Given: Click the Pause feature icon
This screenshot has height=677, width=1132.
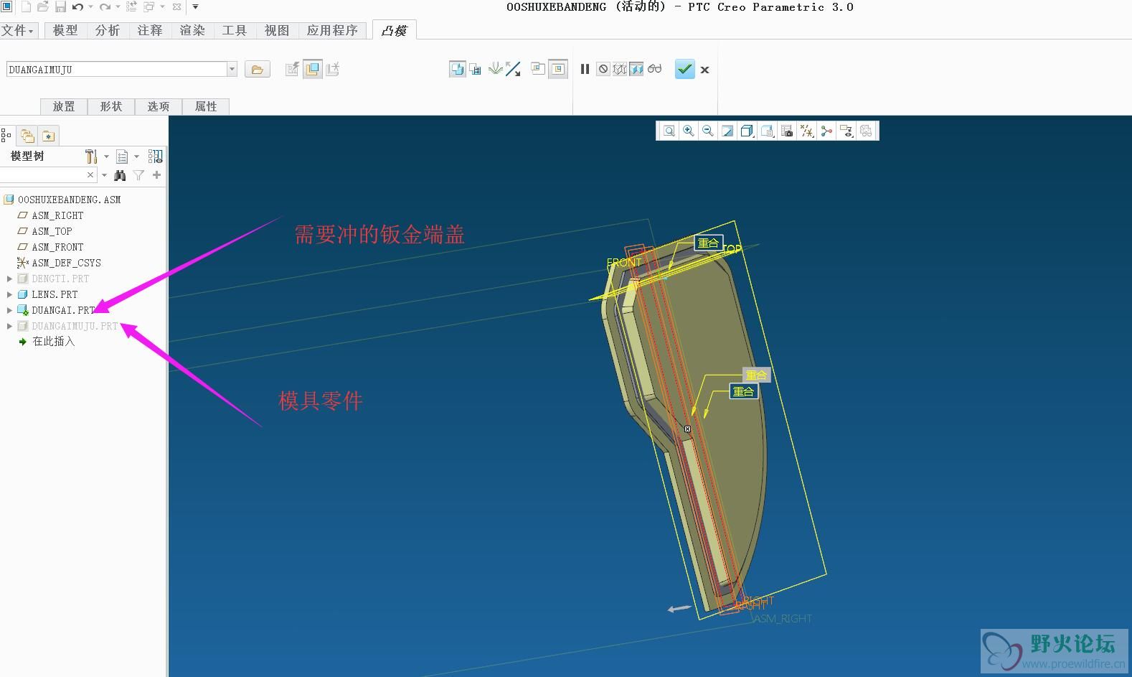Looking at the screenshot, I should [x=585, y=69].
